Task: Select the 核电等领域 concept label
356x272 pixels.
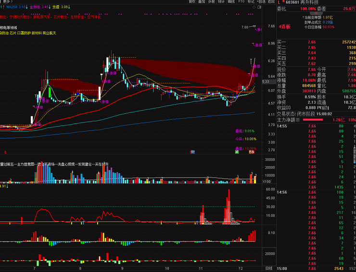Action: coord(9,28)
